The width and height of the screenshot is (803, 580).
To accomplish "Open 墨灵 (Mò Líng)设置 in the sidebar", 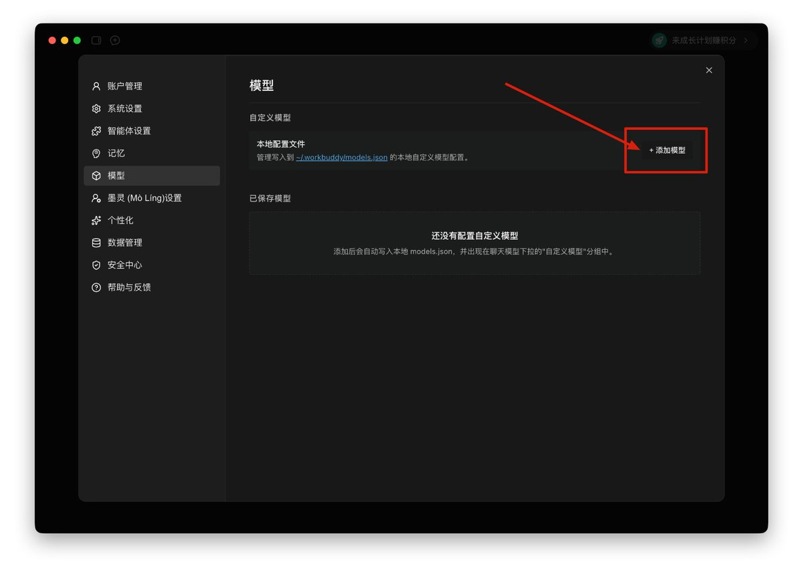I will pyautogui.click(x=152, y=198).
